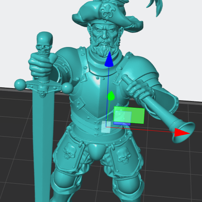Select the pale white plane handle at gizmo origin
202x202 pixels.
(106, 127)
